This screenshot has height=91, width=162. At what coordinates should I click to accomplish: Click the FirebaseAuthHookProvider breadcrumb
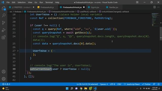pyautogui.click(x=63, y=12)
